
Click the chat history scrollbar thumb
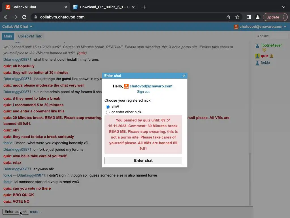click(x=250, y=179)
